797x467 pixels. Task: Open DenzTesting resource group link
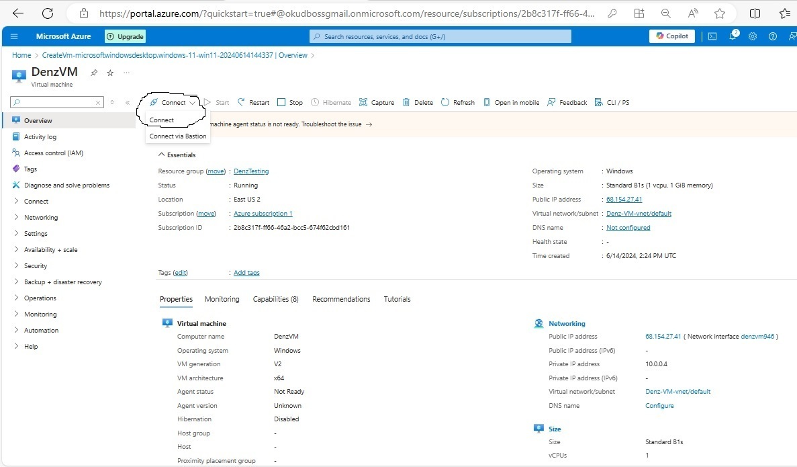tap(251, 171)
